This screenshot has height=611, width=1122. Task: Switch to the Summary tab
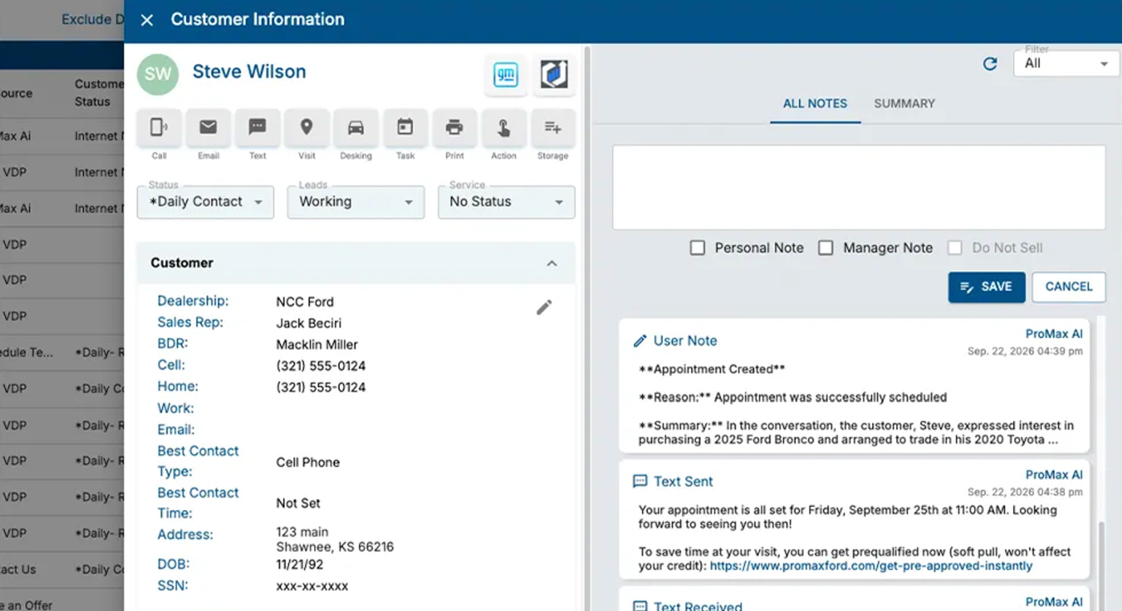tap(905, 103)
